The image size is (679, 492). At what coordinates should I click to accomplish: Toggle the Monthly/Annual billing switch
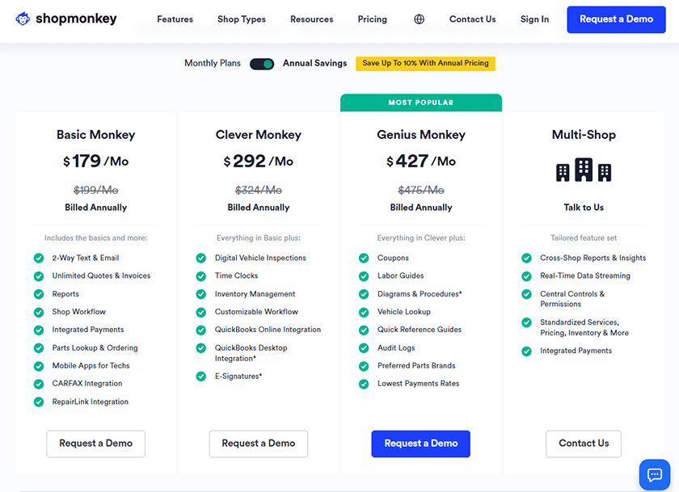point(262,64)
